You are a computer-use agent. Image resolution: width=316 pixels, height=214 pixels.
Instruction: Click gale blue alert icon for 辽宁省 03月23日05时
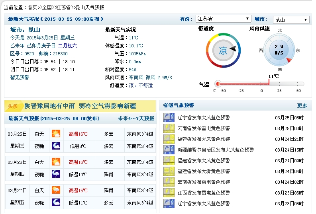[x=169, y=203]
